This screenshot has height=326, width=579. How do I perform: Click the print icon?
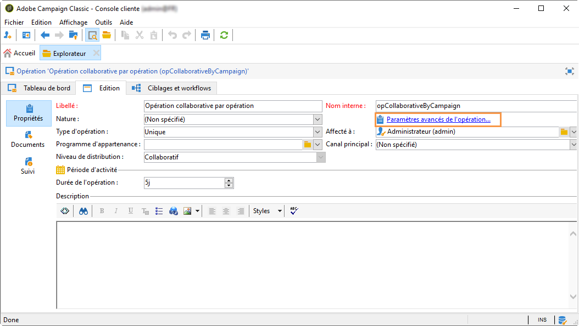(x=205, y=36)
